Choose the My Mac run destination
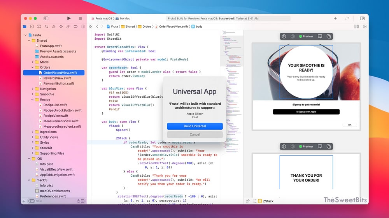The image size is (389, 218). (123, 18)
